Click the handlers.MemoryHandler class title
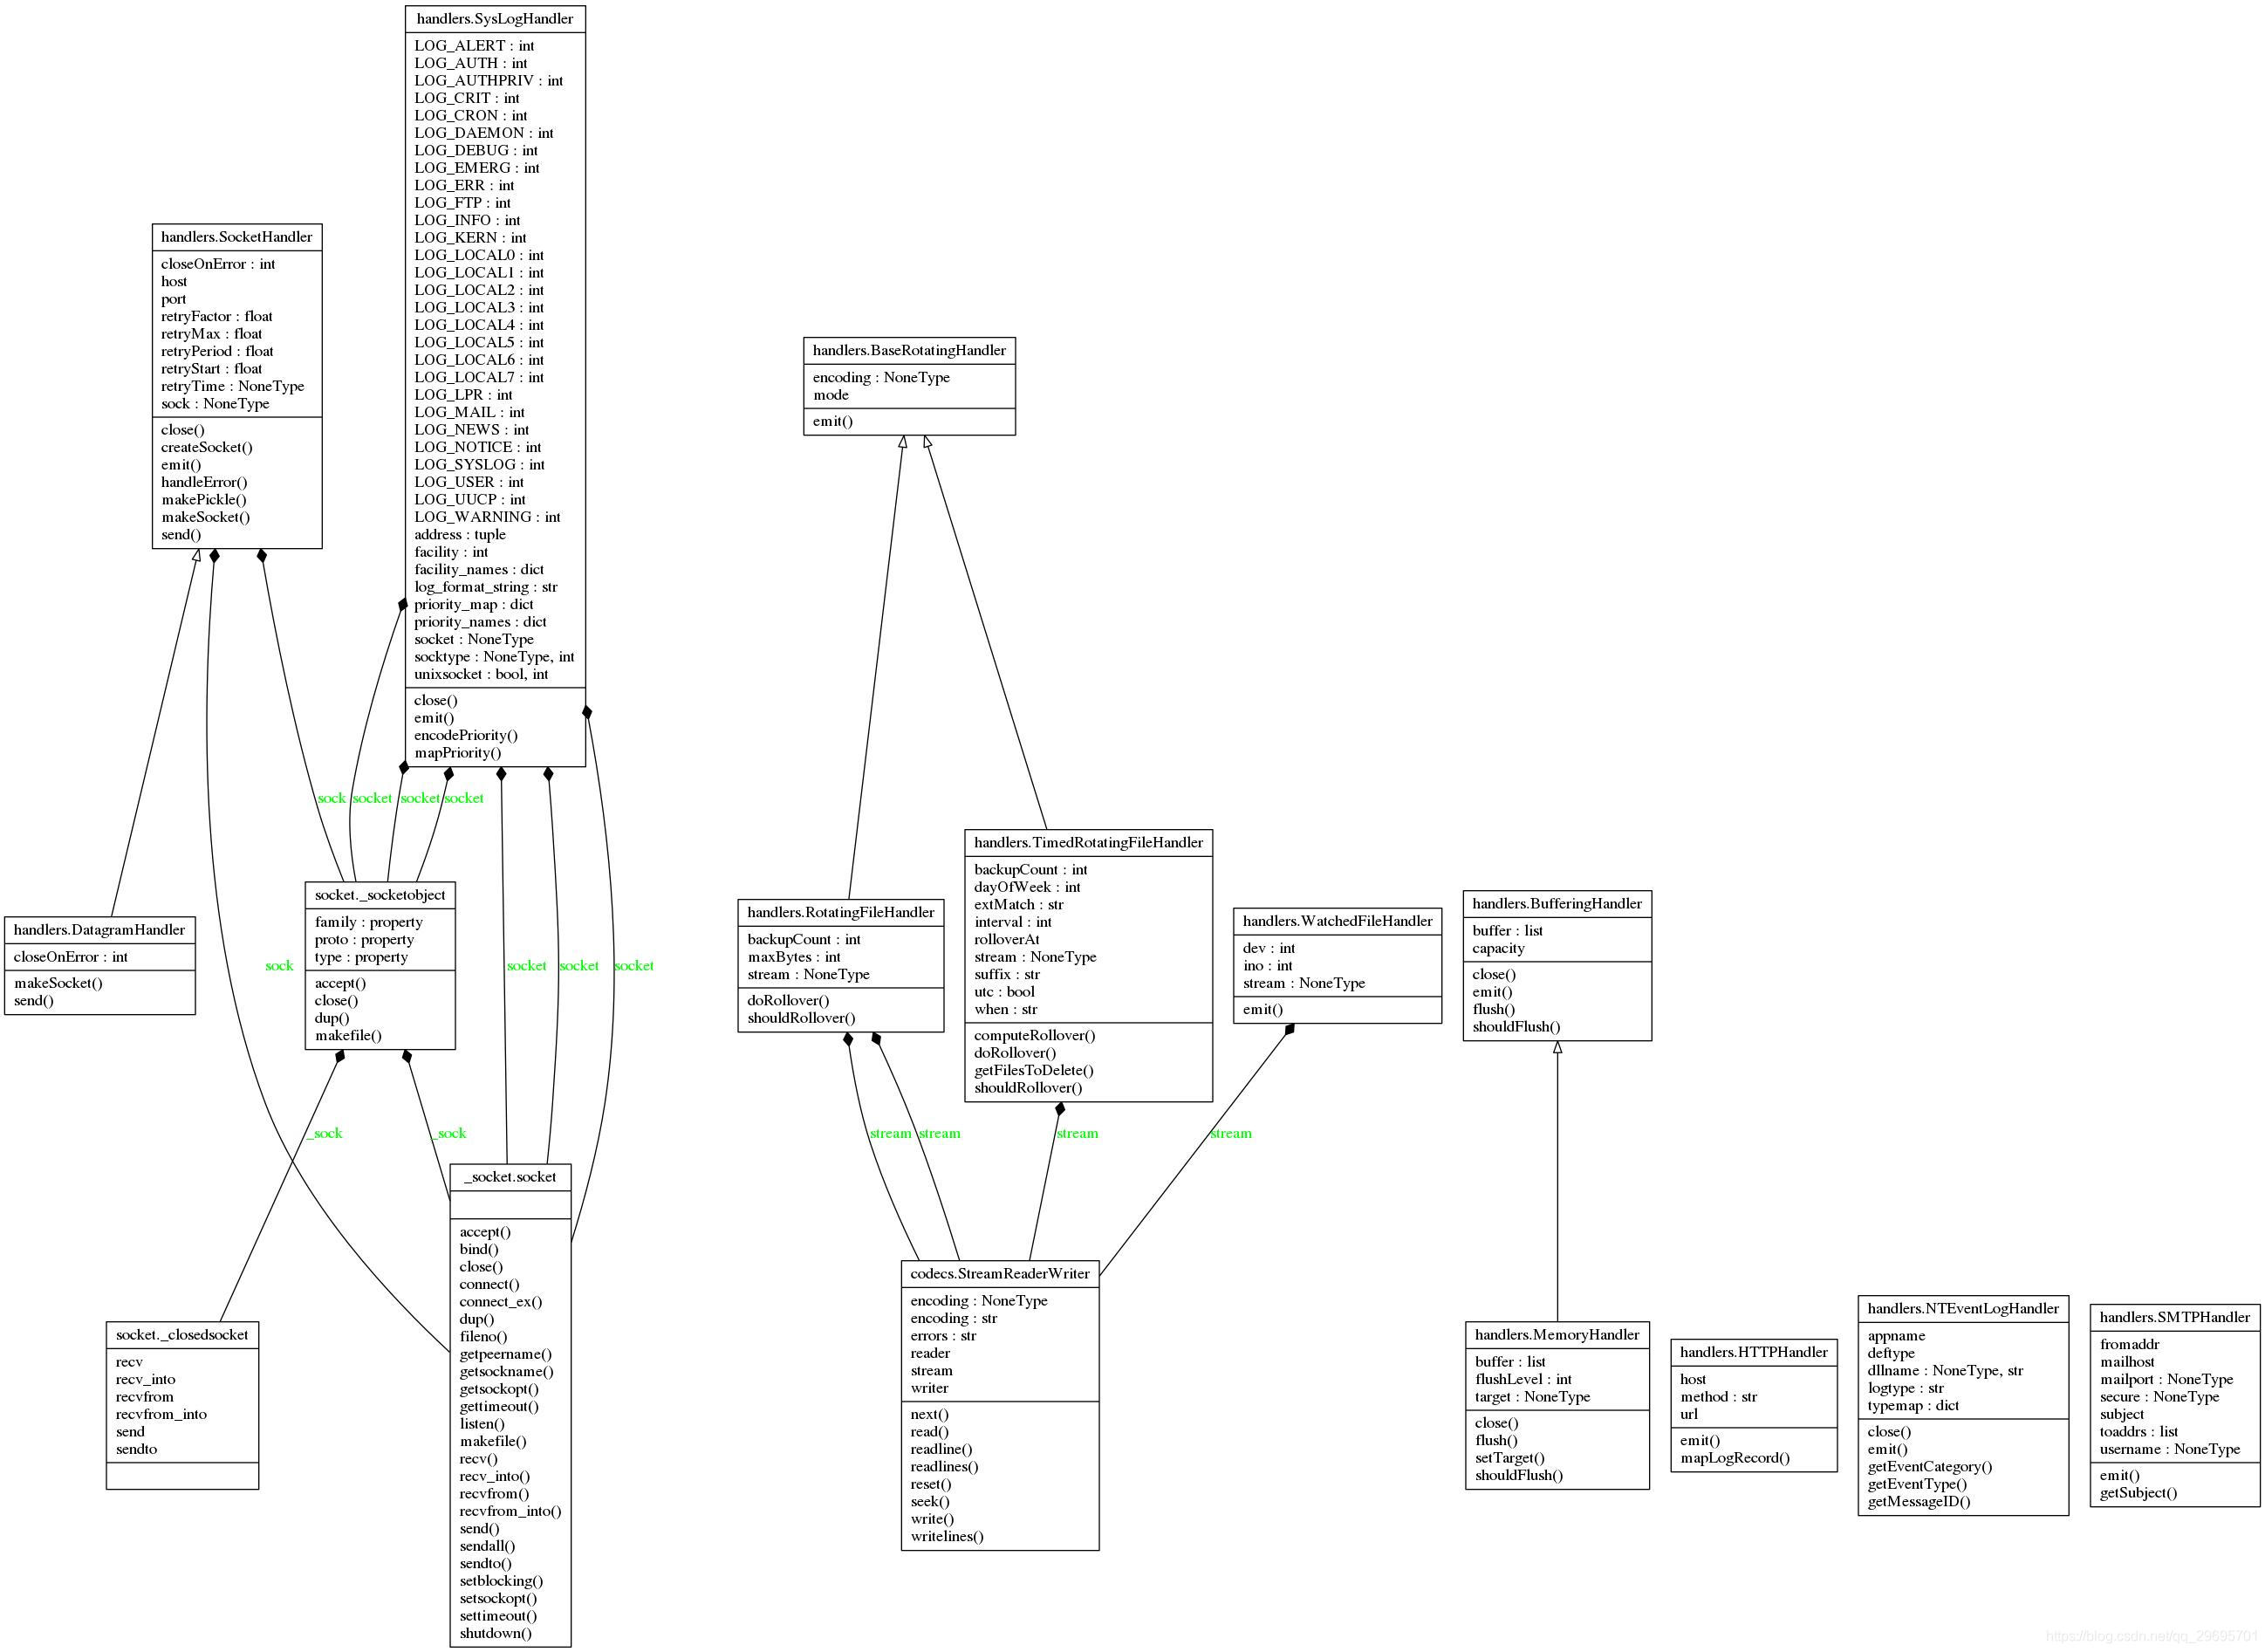The width and height of the screenshot is (2265, 1652). 1557,1335
